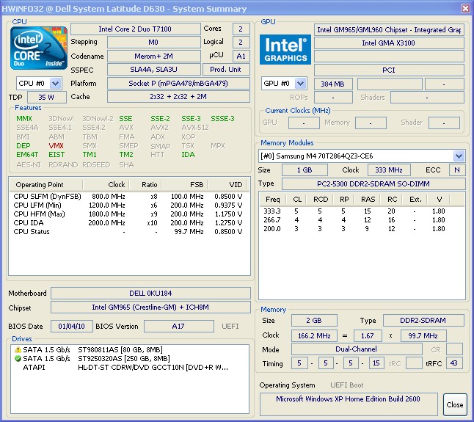Click the Dual-Channel mode field
This screenshot has height=422, width=474.
(357, 349)
